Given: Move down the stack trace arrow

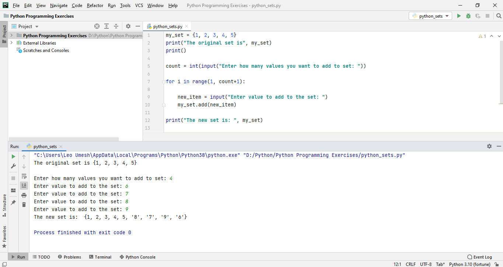Looking at the screenshot, I should click(x=24, y=166).
